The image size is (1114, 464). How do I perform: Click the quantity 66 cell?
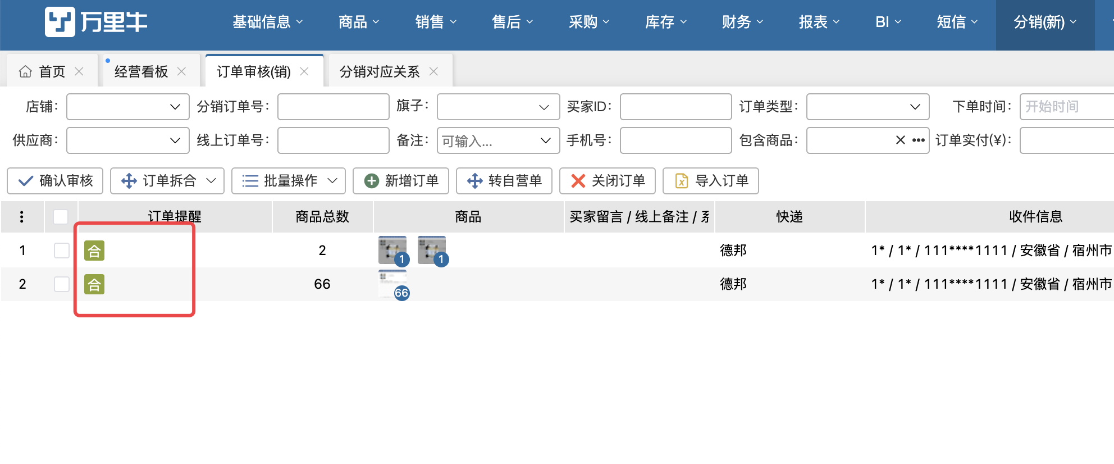click(x=322, y=284)
